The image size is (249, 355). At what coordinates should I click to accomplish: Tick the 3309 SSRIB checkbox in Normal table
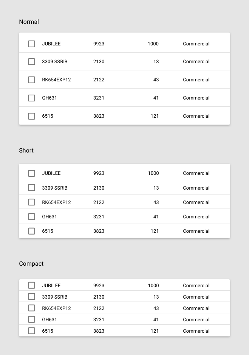tap(32, 62)
